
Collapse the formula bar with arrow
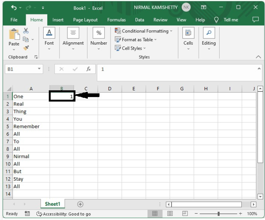(259, 69)
